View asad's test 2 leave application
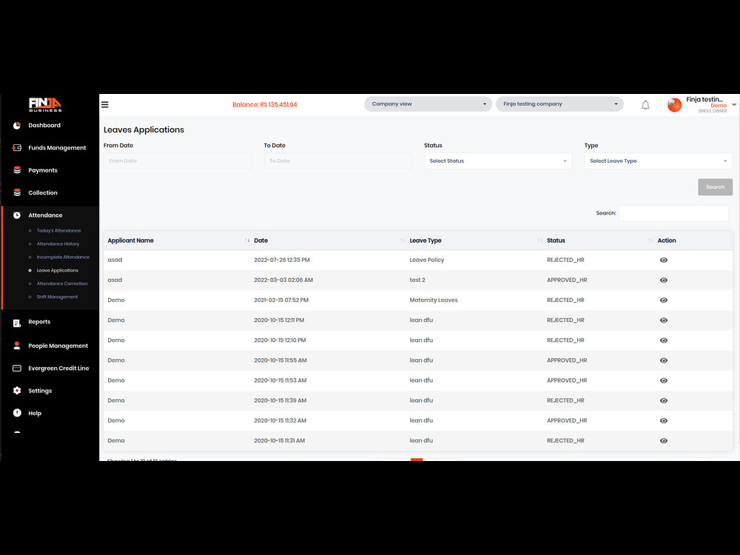Viewport: 740px width, 555px height. point(664,280)
